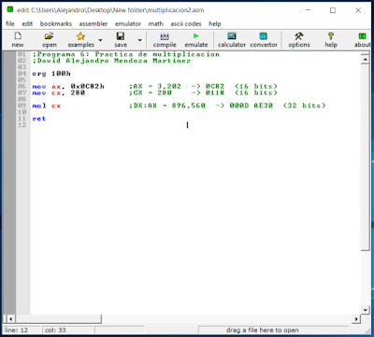Image resolution: width=374 pixels, height=337 pixels.
Task: Click the comment ';David Alejandro Mendoza Martinez'
Action: tap(111, 61)
